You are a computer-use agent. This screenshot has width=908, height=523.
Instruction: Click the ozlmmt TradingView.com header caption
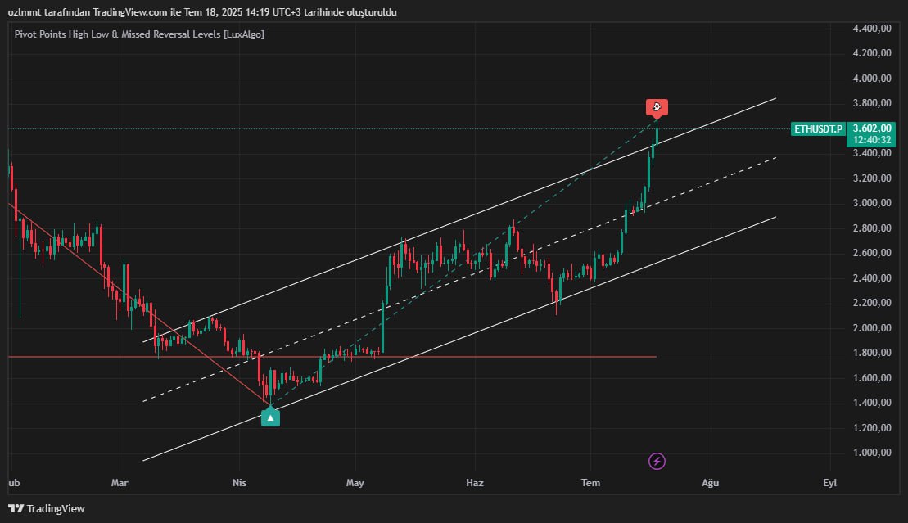202,12
